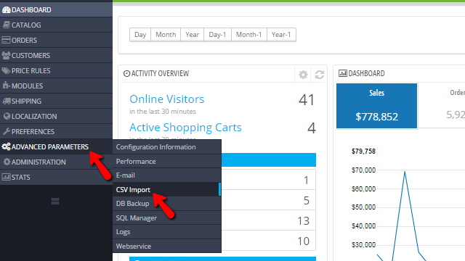
Task: Select the Sales chart tile
Action: pyautogui.click(x=376, y=106)
